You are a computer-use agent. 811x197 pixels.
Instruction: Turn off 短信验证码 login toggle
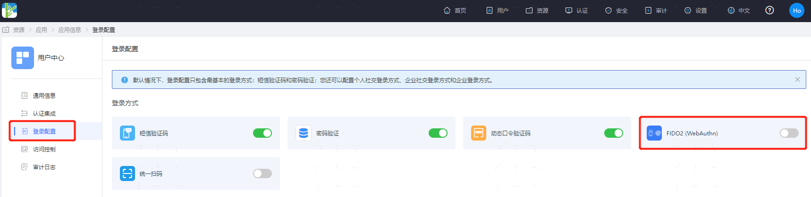point(262,133)
